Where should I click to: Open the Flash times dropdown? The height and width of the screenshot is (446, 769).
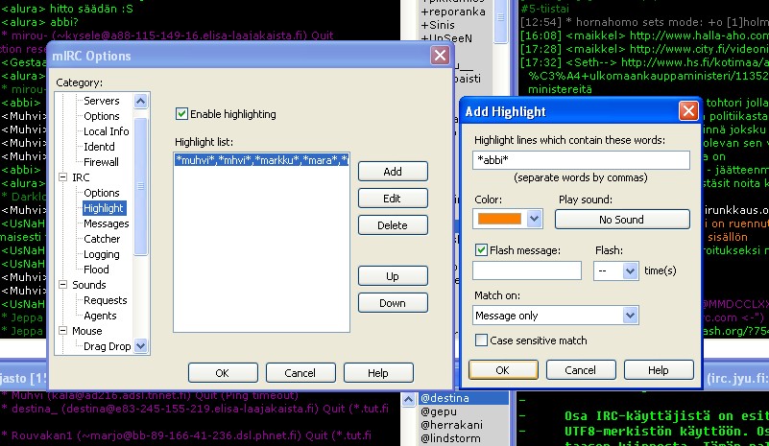click(x=630, y=270)
